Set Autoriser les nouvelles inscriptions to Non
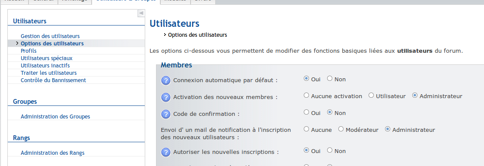Screen dimensions: 484x166 [330, 150]
